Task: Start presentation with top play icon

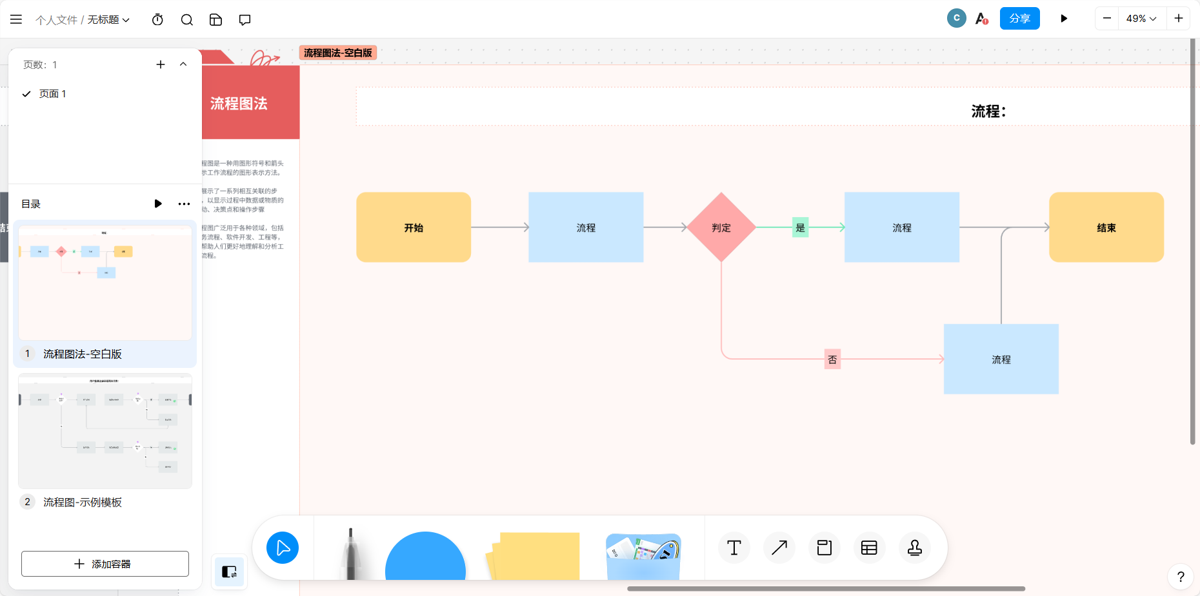Action: tap(1064, 19)
